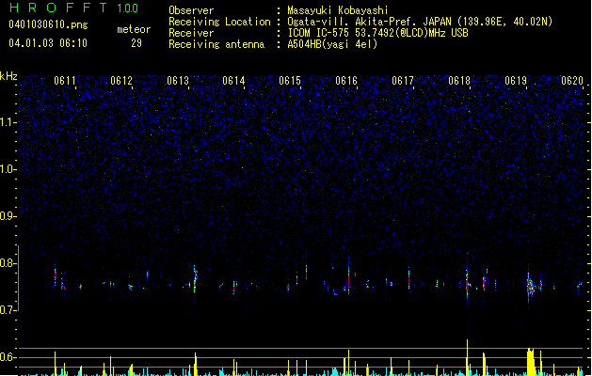Click the 0611 time marker
The image size is (592, 376).
65,81
